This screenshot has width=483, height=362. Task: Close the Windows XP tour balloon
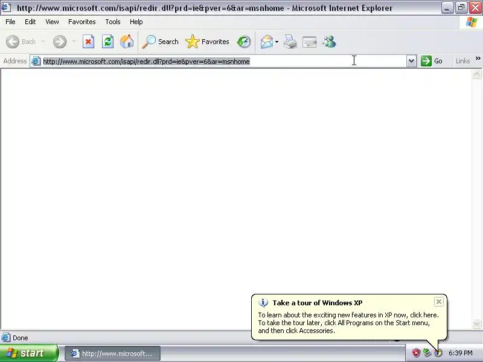439,302
